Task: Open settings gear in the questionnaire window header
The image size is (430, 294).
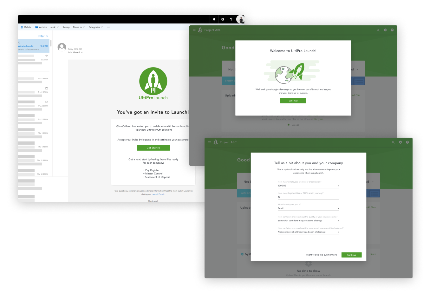Action: (x=400, y=142)
